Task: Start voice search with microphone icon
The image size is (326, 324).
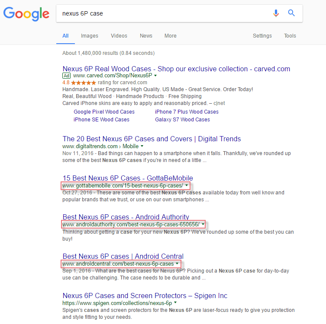Action: (276, 13)
